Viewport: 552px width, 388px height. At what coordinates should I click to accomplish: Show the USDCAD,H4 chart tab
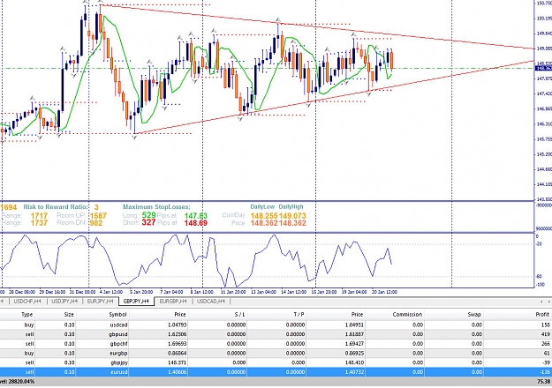tap(211, 302)
